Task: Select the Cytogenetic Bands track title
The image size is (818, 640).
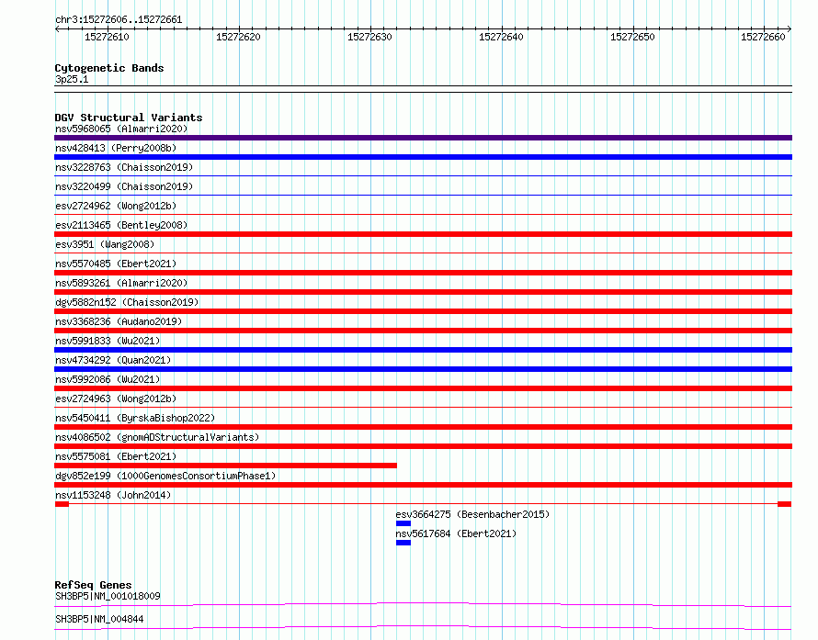Action: click(109, 68)
